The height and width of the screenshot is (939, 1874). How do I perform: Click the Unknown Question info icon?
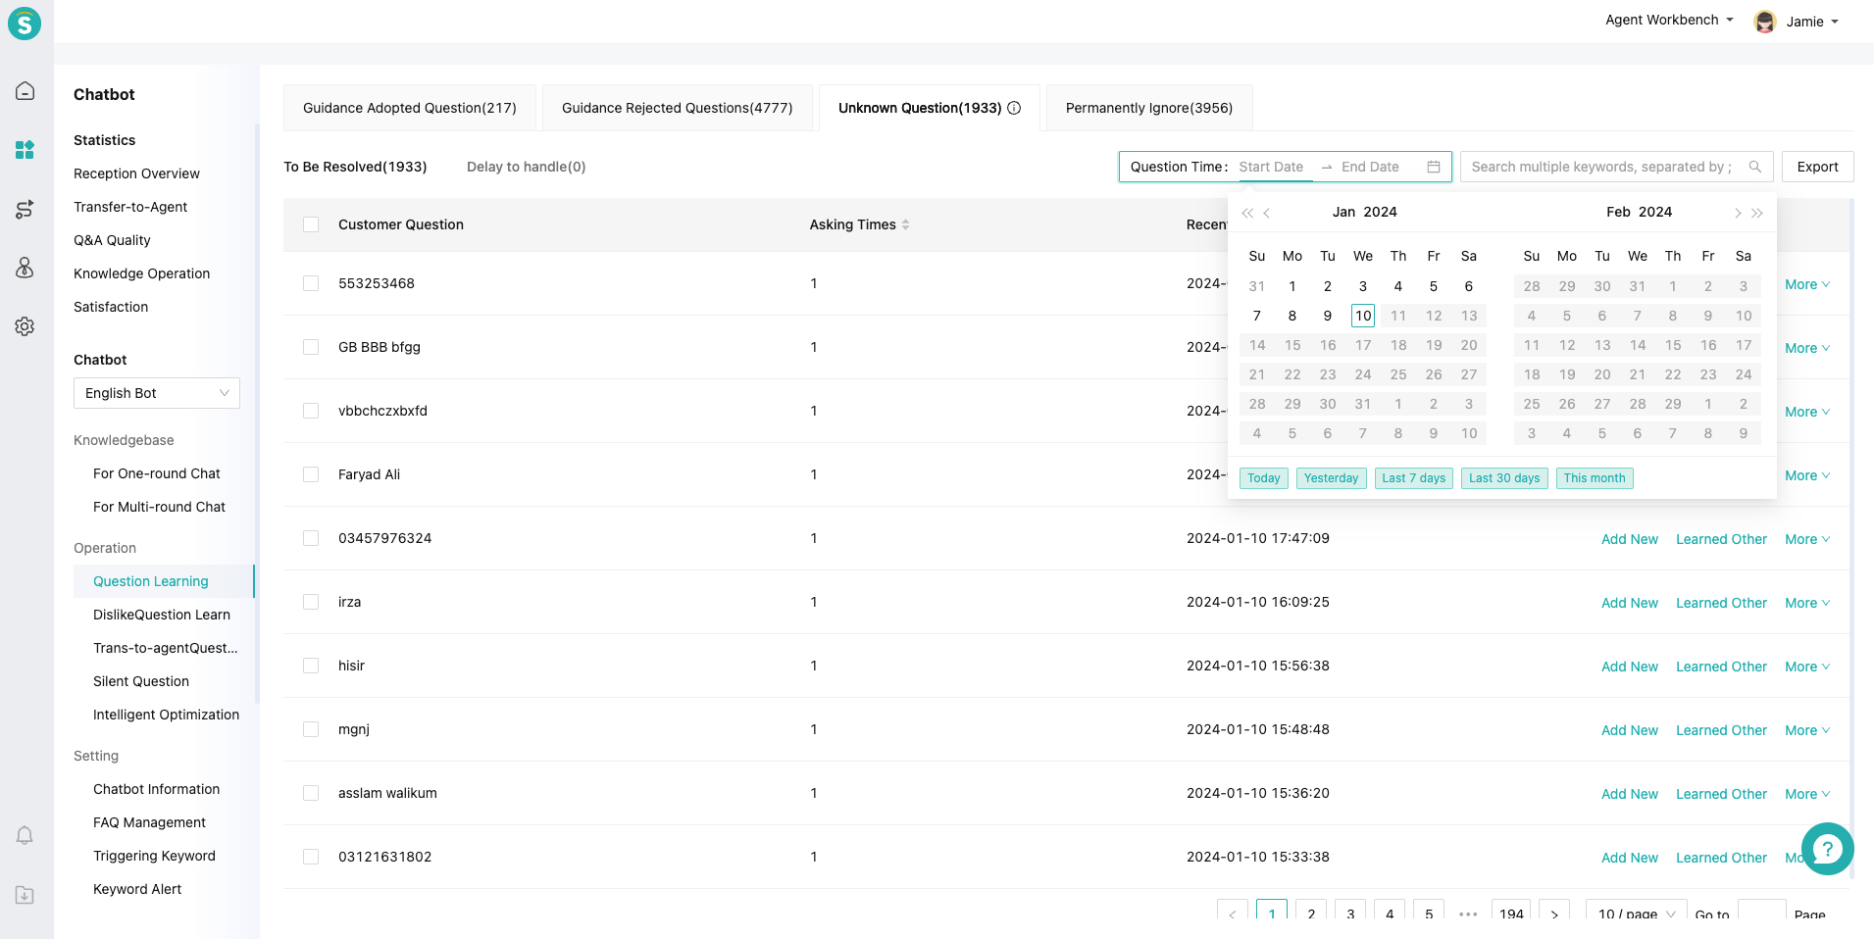tap(1014, 108)
